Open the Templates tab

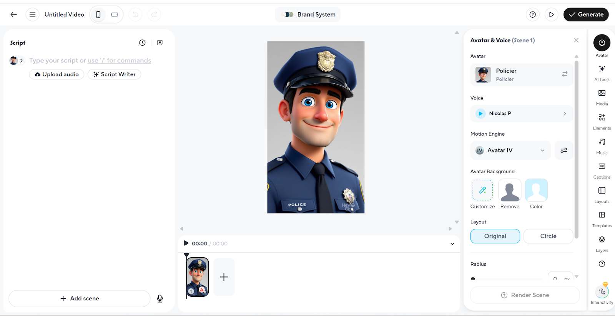click(602, 218)
